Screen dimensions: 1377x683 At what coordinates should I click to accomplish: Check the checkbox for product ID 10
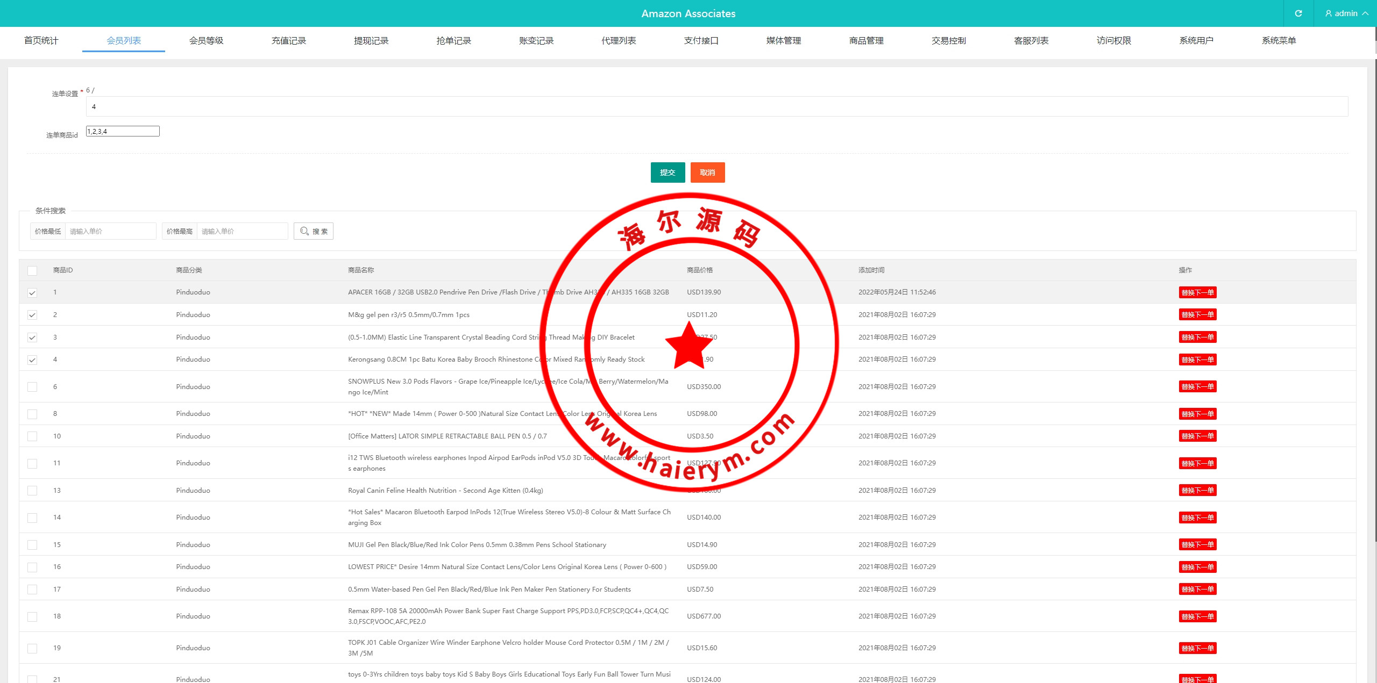pyautogui.click(x=32, y=436)
